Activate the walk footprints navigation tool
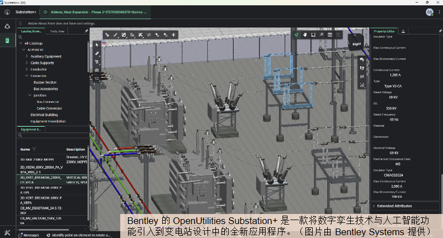 pyautogui.click(x=362, y=68)
